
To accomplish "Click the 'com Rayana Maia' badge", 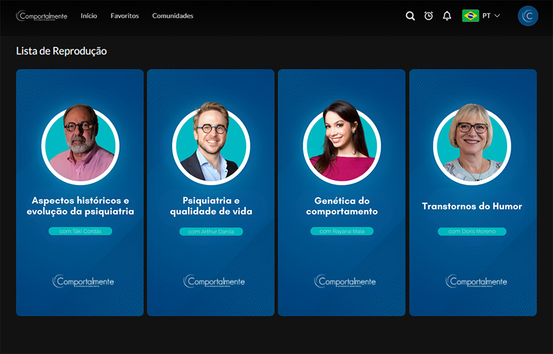I will pos(342,231).
